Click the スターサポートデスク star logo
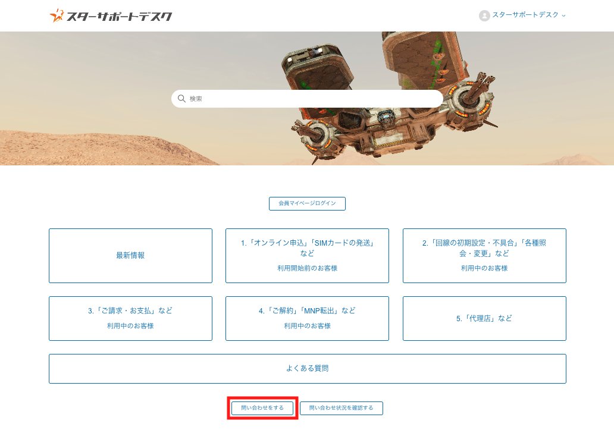614x433 pixels. coord(111,16)
